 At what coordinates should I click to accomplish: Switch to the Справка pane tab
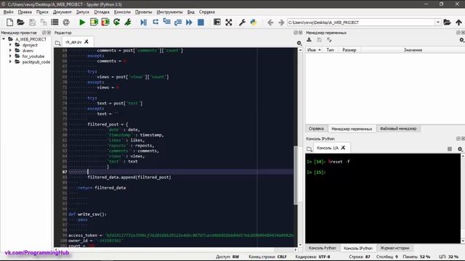(x=316, y=129)
